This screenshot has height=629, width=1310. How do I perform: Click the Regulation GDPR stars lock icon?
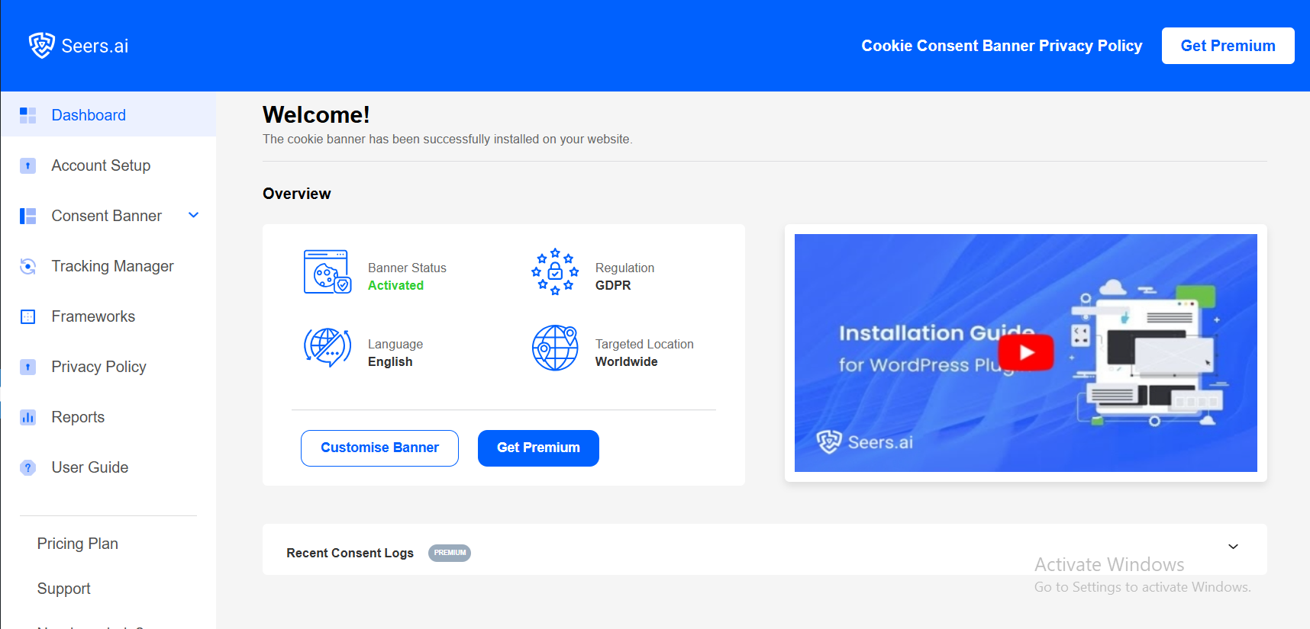coord(555,271)
